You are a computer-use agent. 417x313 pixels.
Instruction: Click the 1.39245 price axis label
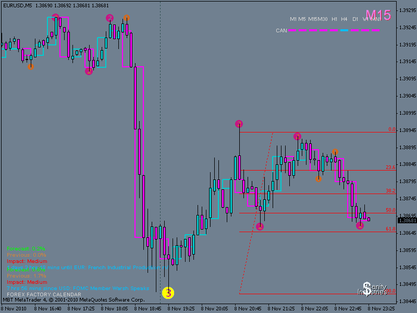pos(408,28)
